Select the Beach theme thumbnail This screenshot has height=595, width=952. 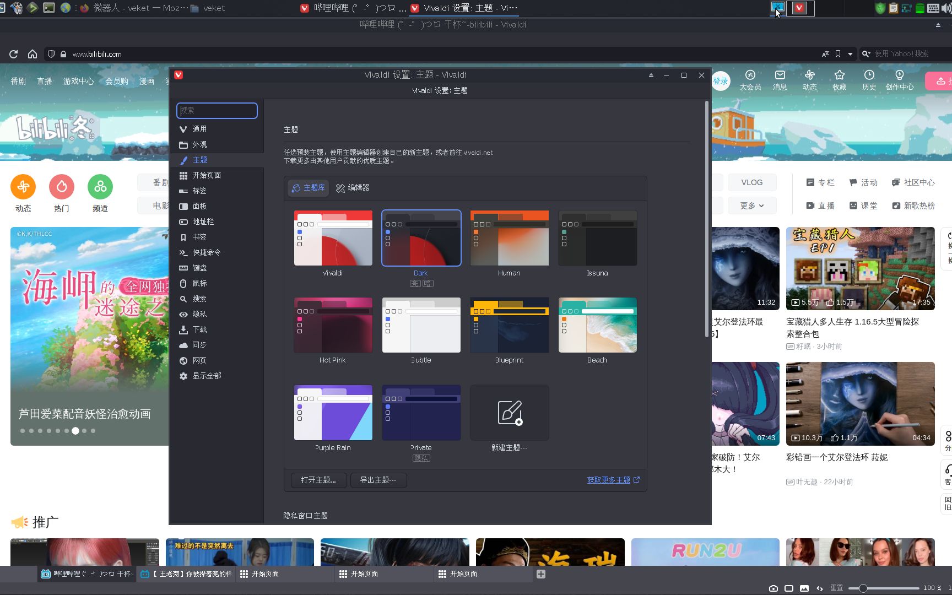pos(598,325)
